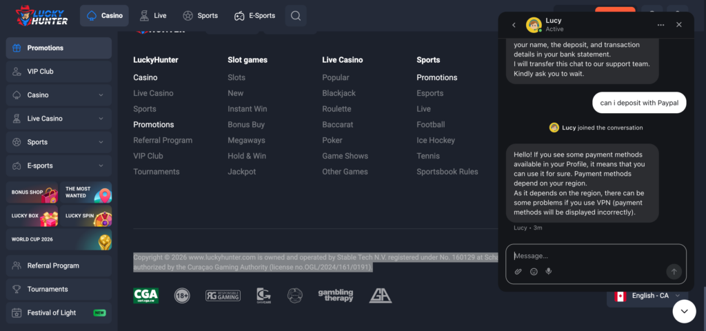This screenshot has width=706, height=331.
Task: Click the Roulette footer link
Action: click(x=336, y=109)
